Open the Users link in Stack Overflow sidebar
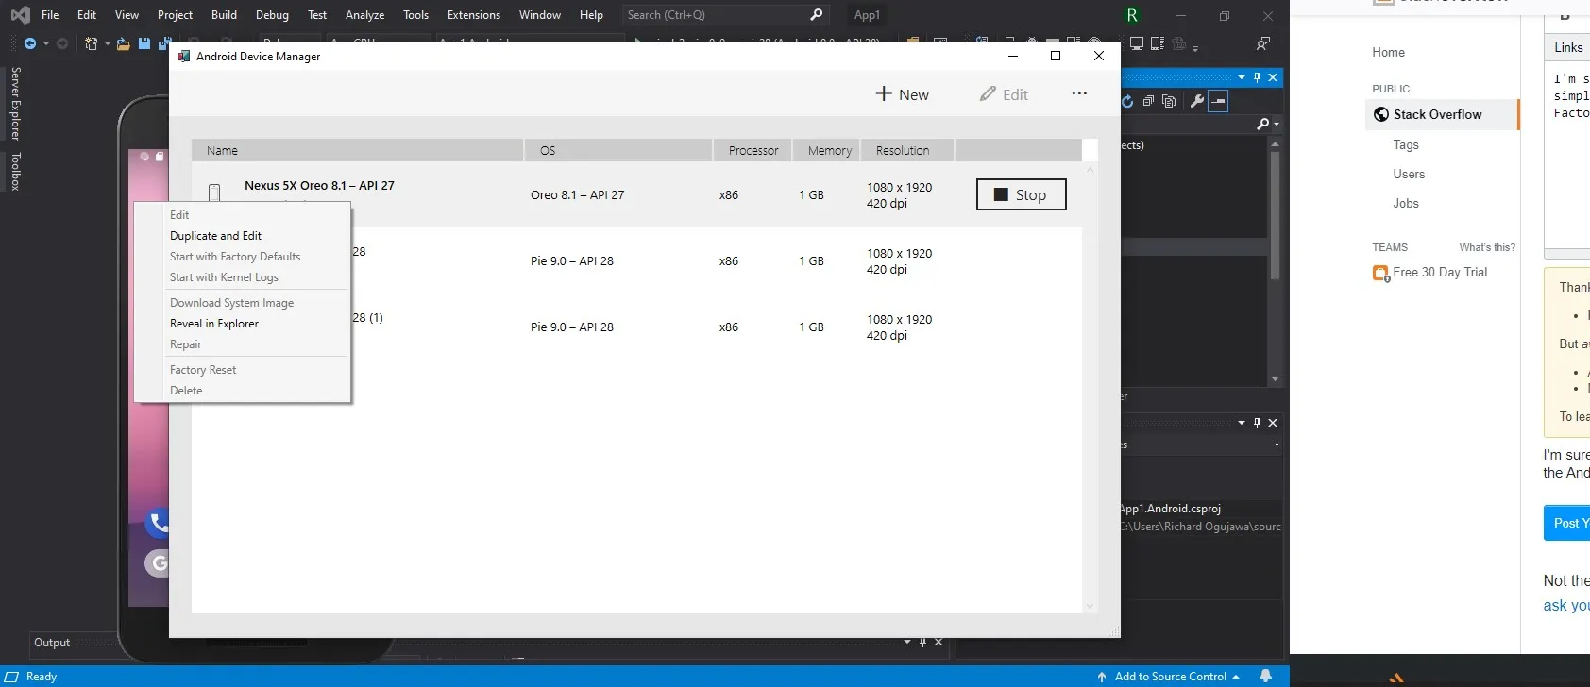The height and width of the screenshot is (687, 1590). pyautogui.click(x=1409, y=174)
